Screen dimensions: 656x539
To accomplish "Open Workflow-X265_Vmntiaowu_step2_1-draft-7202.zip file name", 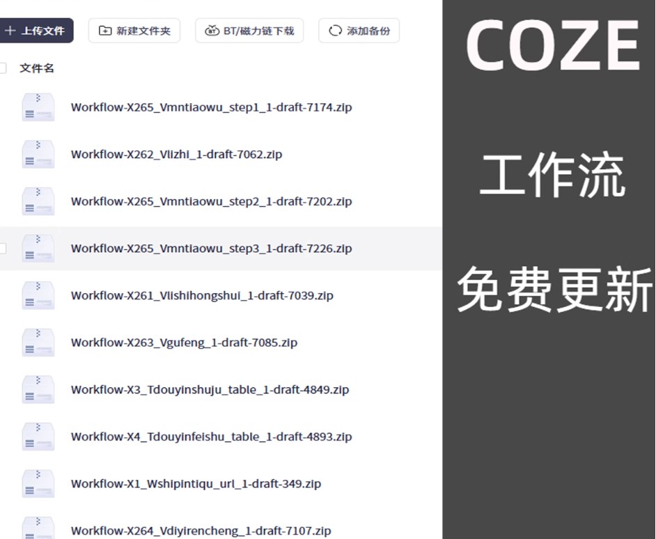I will click(x=211, y=201).
